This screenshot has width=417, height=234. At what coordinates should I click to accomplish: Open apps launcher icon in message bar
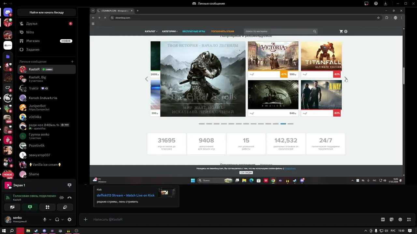click(x=409, y=219)
